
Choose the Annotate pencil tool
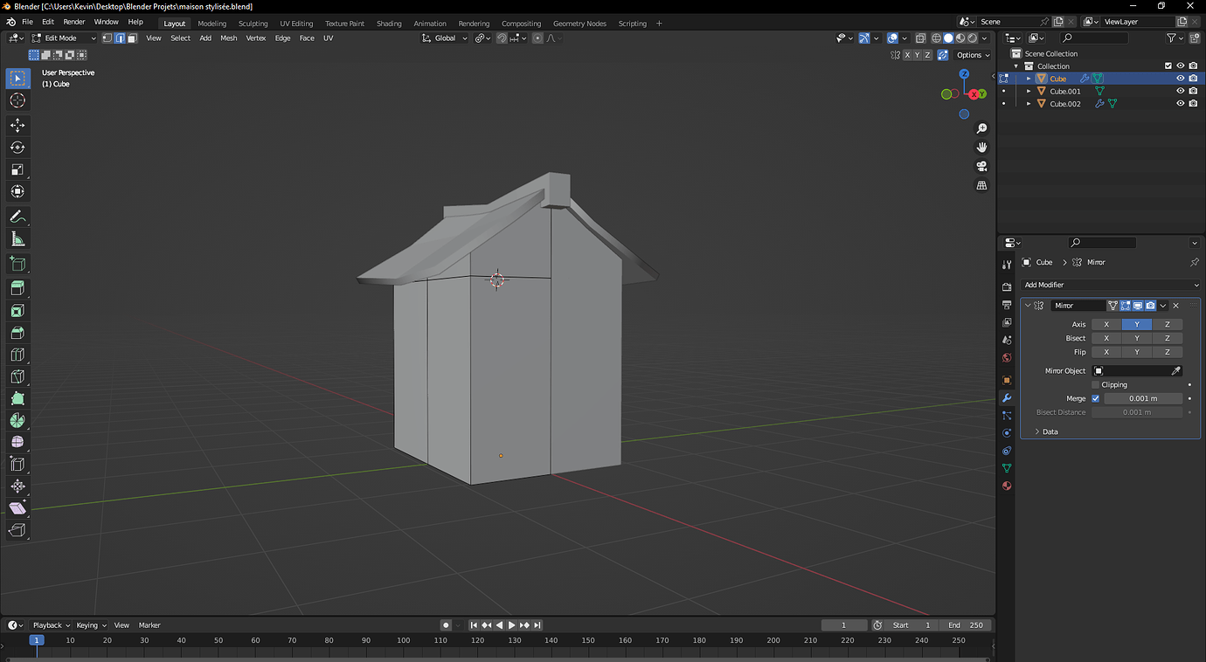pyautogui.click(x=17, y=217)
